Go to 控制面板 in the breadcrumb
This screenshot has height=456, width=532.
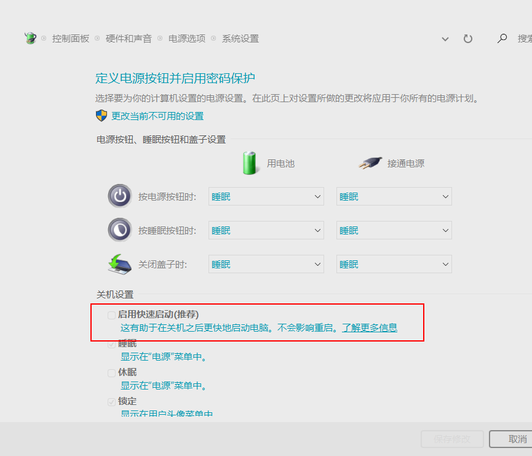coord(71,38)
